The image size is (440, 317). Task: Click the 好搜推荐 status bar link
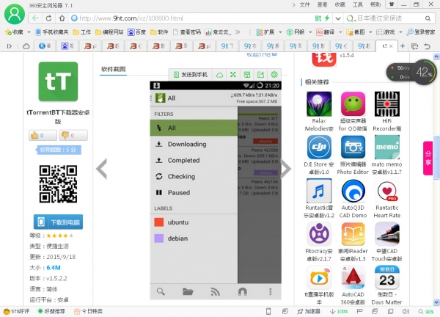coord(51,311)
